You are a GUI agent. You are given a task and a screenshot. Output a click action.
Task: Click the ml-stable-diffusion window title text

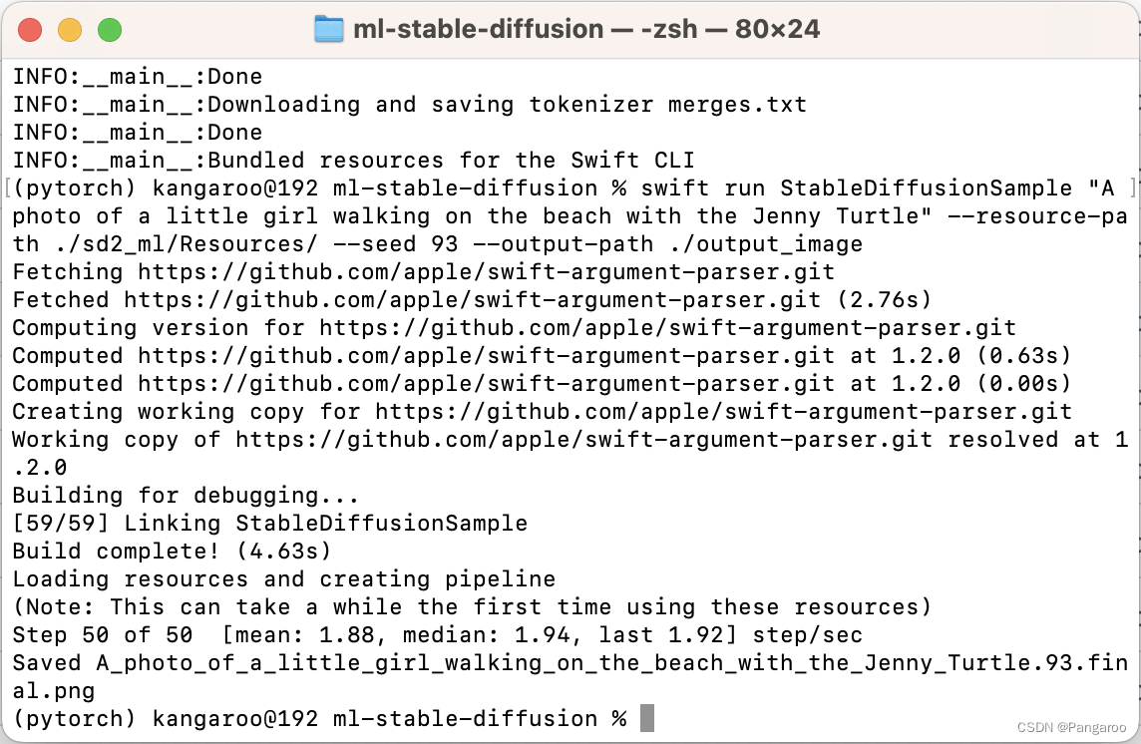coord(586,29)
